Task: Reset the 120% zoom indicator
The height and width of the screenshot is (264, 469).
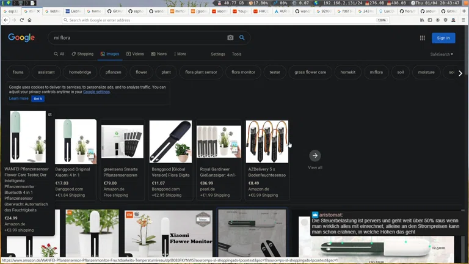Action: pos(382,20)
